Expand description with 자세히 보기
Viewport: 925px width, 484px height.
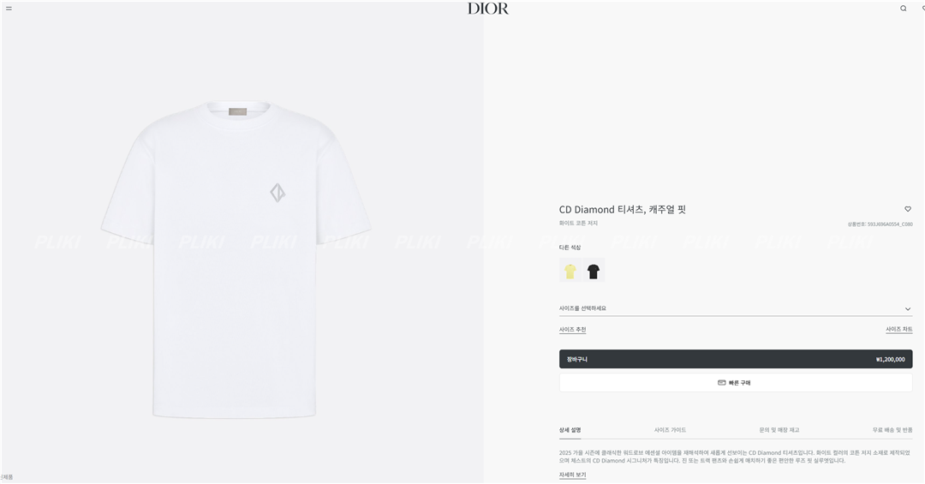click(572, 475)
